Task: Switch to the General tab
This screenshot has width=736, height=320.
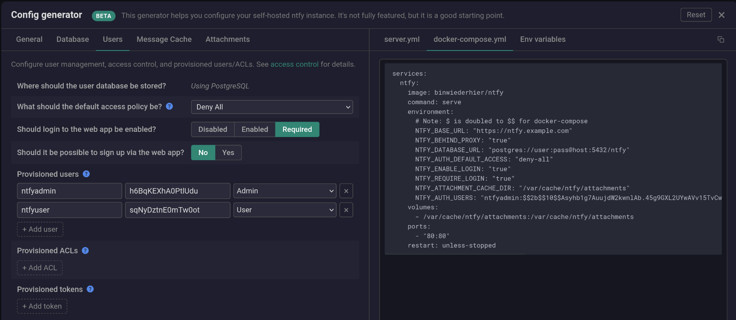Action: pyautogui.click(x=29, y=39)
